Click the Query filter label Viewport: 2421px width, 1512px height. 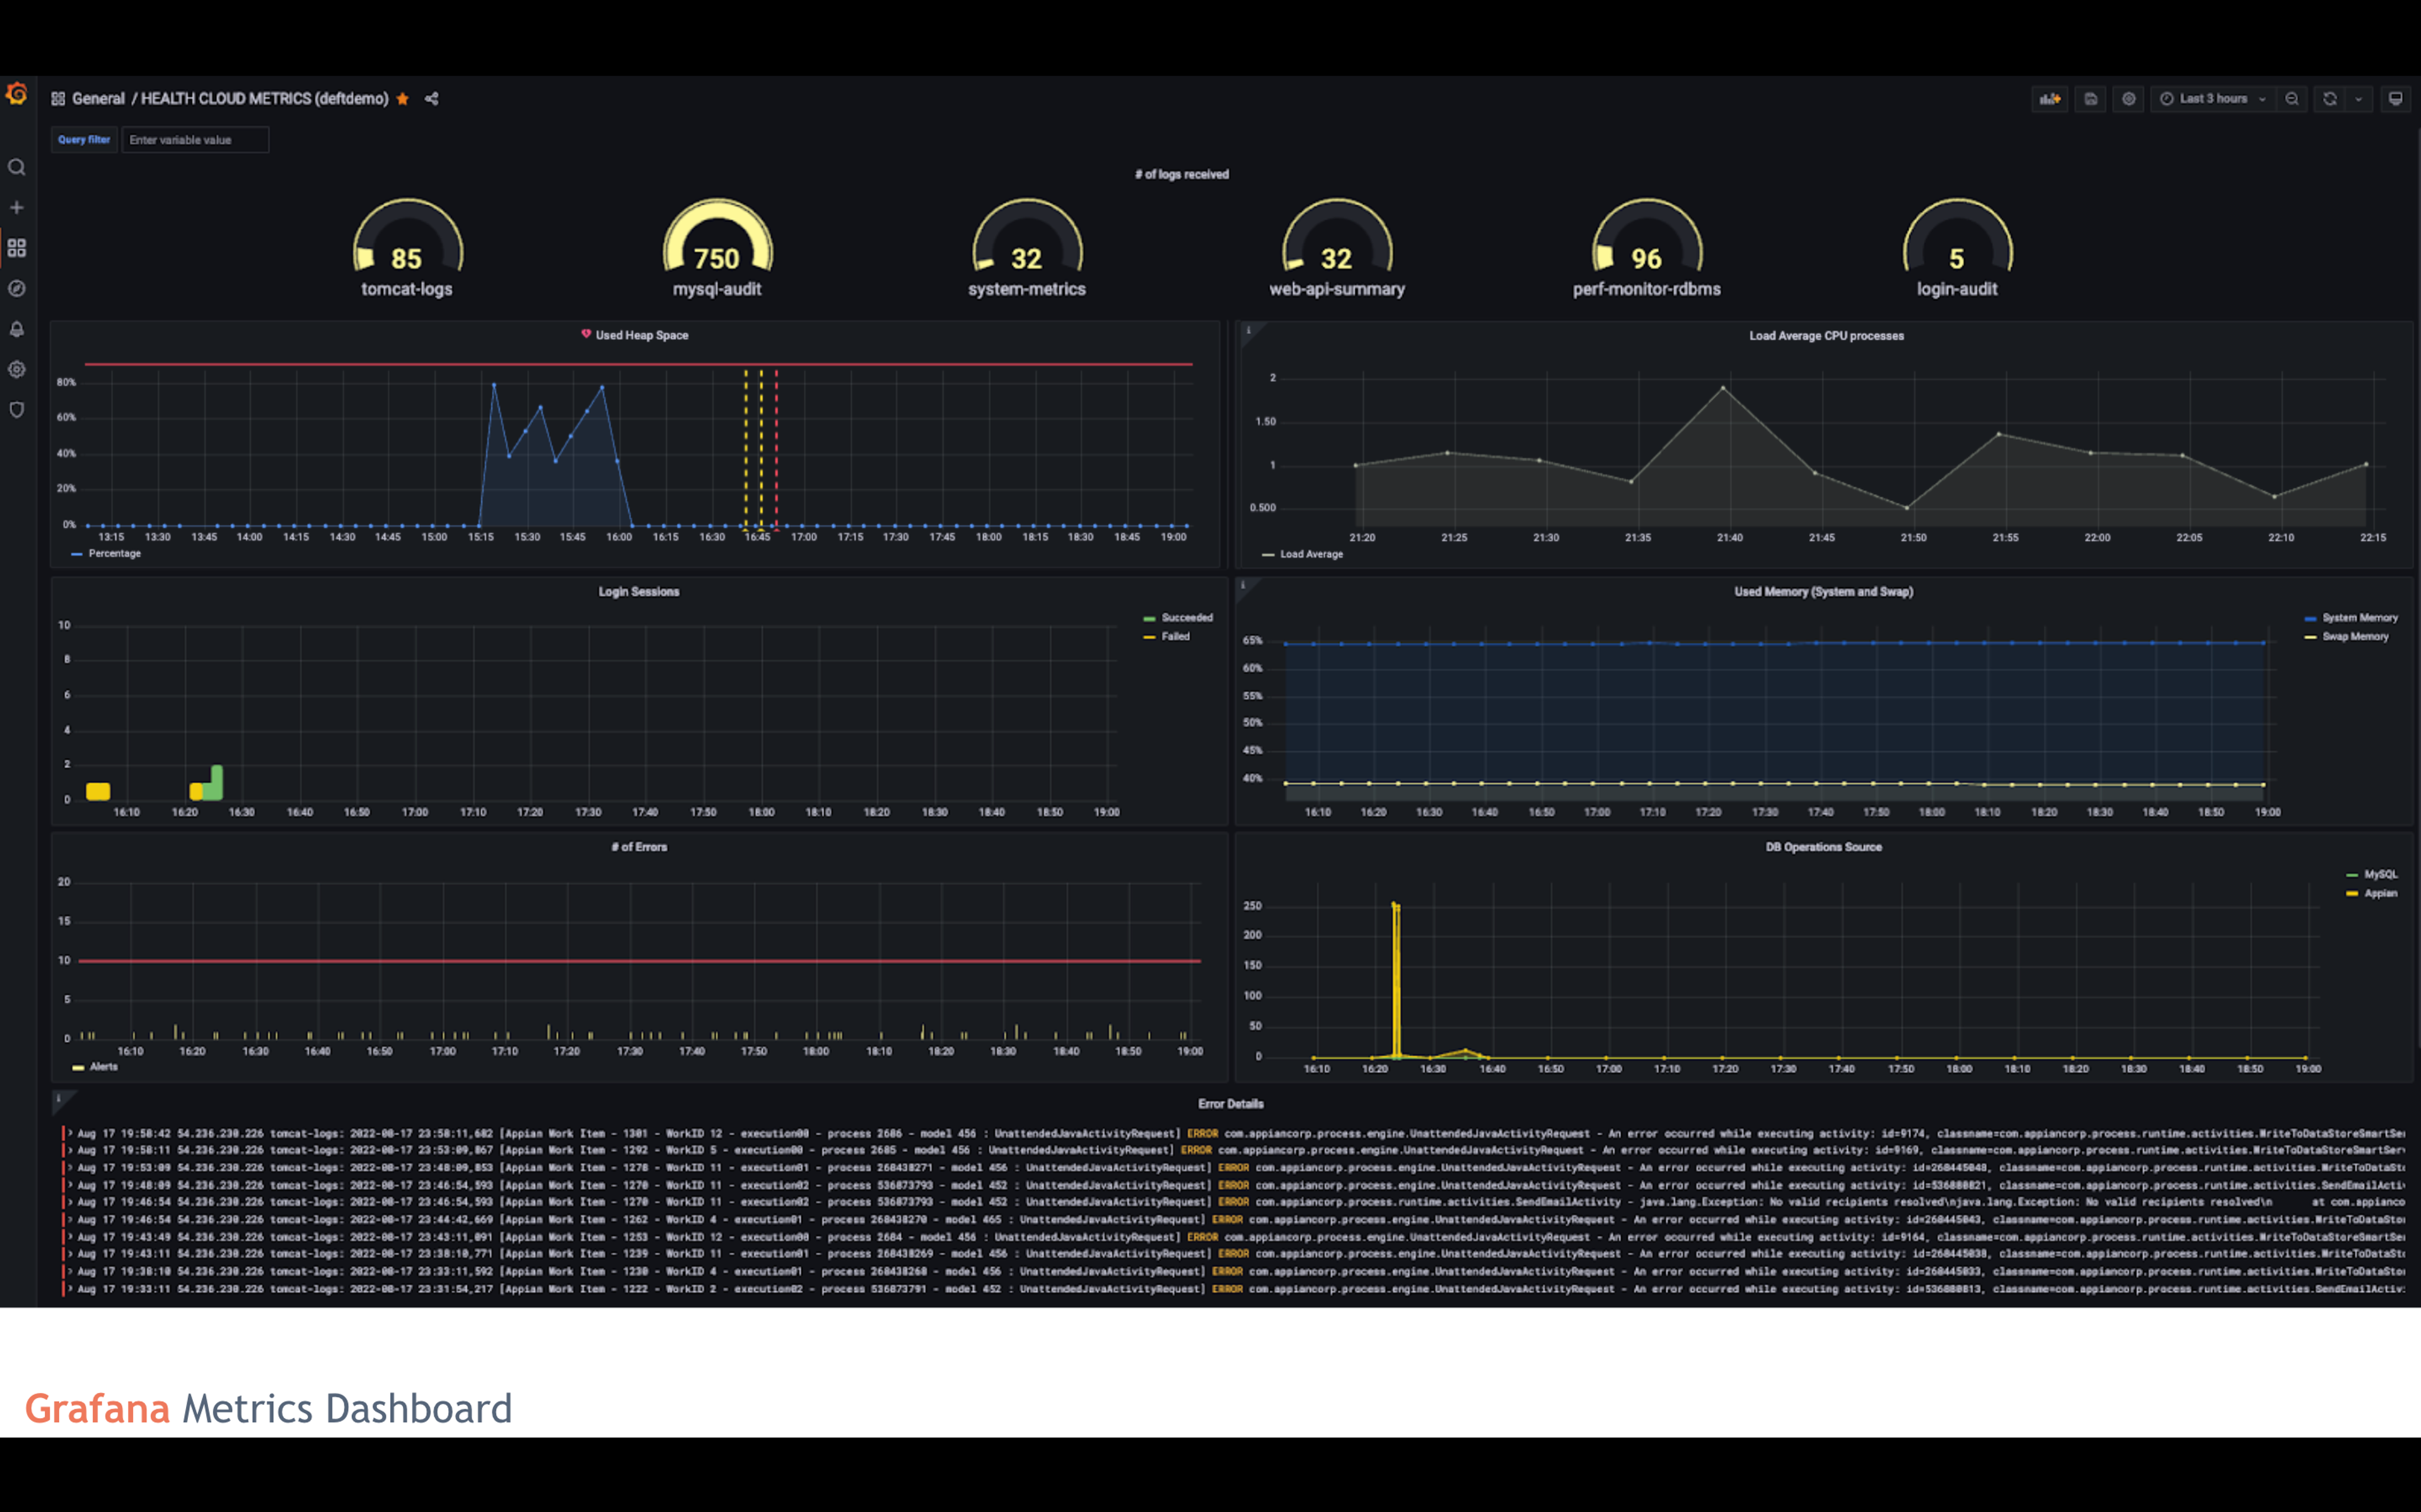point(84,140)
